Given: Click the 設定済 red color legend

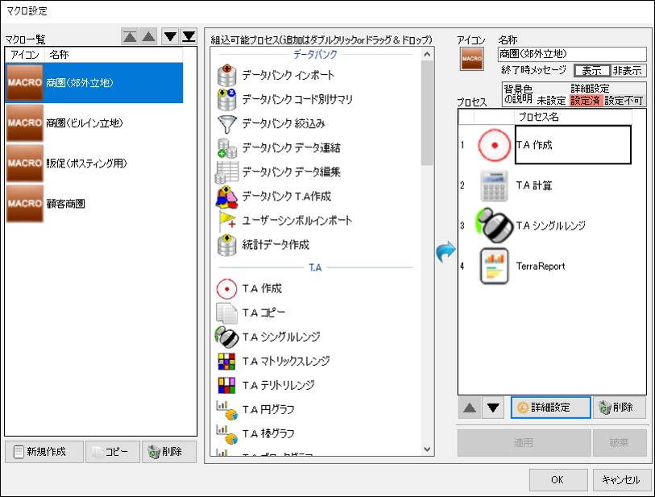Looking at the screenshot, I should click(x=585, y=100).
